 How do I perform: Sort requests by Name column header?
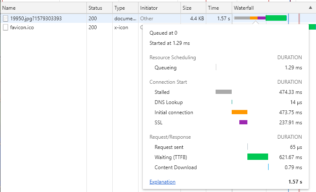pyautogui.click(x=43, y=8)
